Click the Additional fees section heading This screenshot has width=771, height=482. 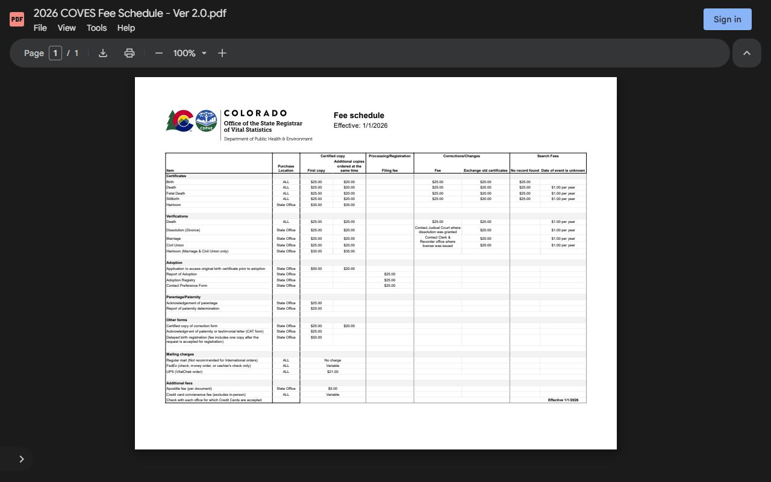tap(179, 383)
